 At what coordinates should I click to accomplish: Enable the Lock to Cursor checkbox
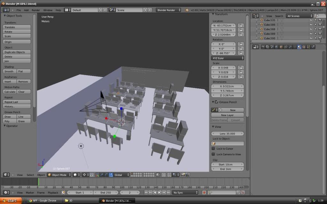tap(213, 149)
